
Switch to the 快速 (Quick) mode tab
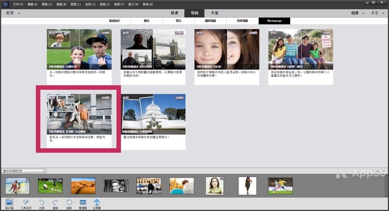tap(175, 13)
